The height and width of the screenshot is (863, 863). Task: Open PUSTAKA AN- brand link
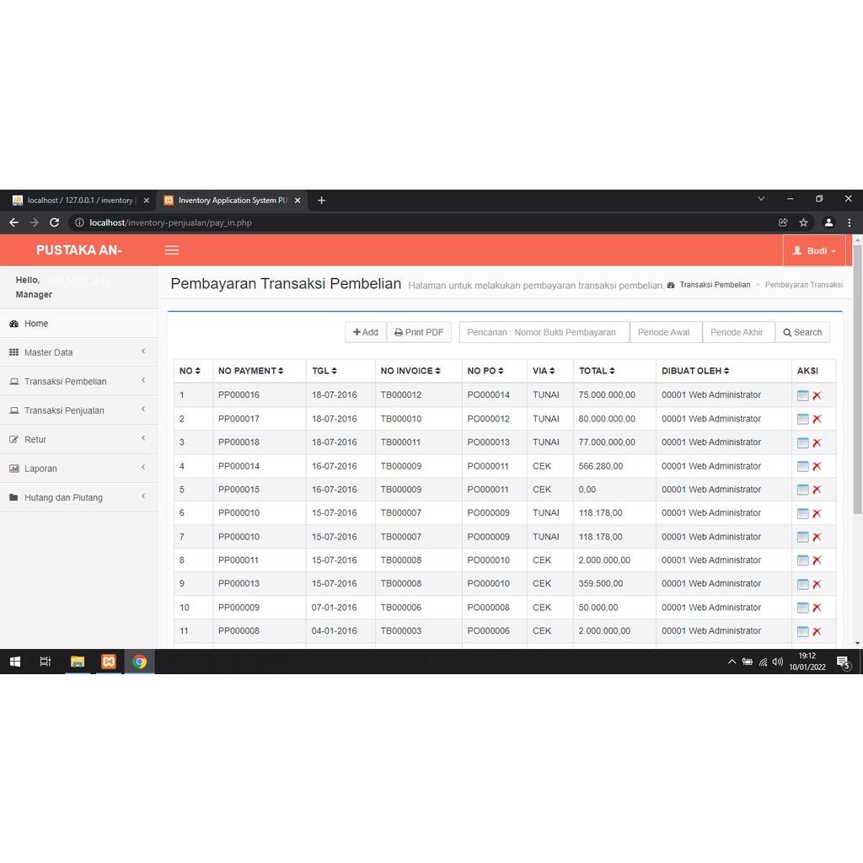pos(79,250)
